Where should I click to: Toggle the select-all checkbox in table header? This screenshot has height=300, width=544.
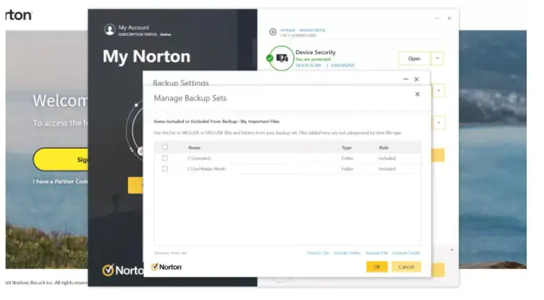pos(165,147)
